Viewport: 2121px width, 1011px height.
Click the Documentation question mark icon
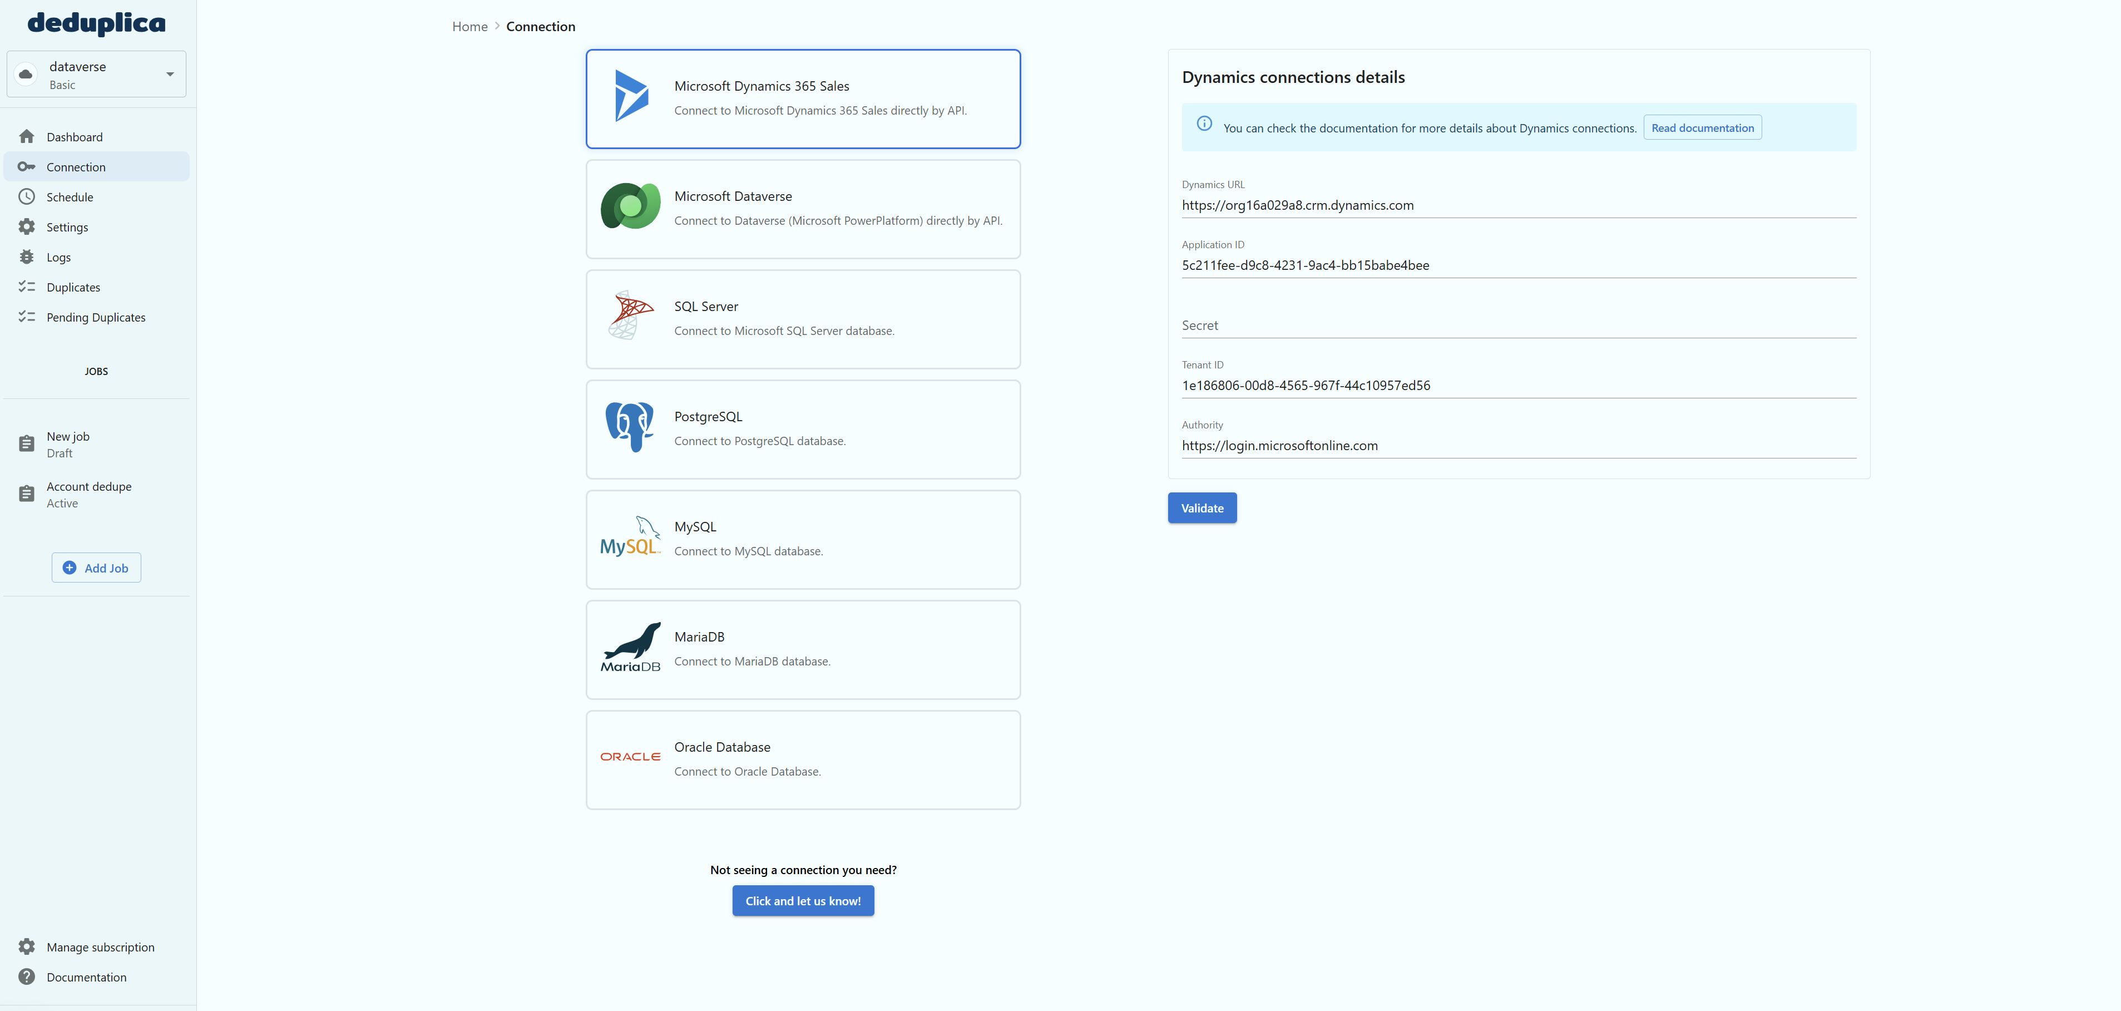click(x=27, y=977)
